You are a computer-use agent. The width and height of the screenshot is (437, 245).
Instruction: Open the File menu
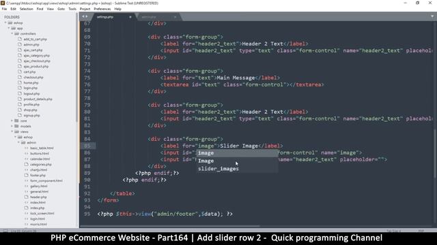4,9
